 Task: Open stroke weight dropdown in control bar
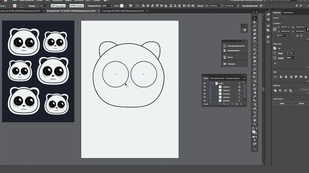[48, 6]
